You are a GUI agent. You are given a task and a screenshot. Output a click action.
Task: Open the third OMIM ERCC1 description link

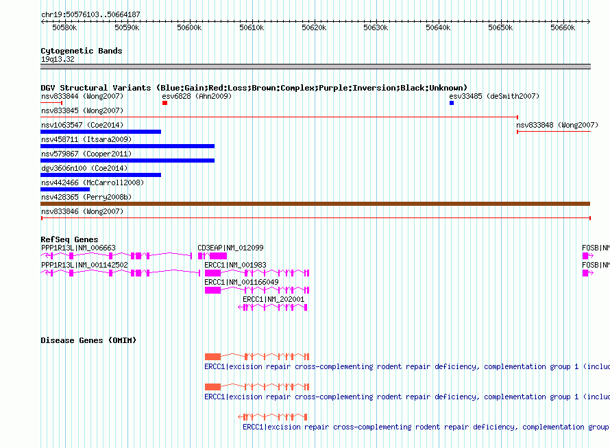(426, 427)
